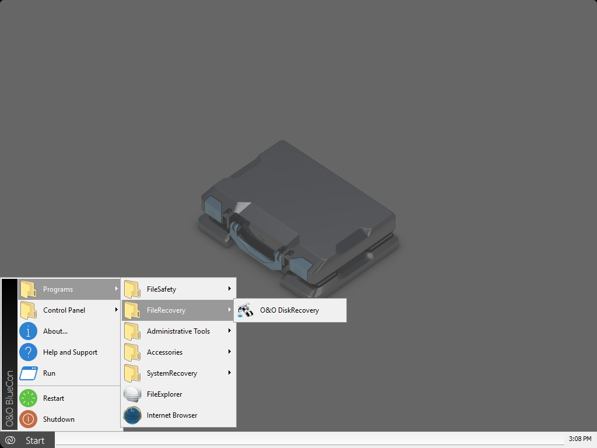Image resolution: width=597 pixels, height=448 pixels.
Task: Launch Internet Browser
Action: [178, 415]
